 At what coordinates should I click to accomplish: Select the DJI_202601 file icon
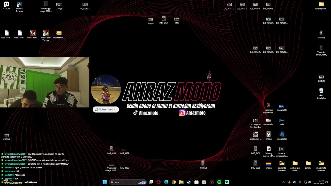coord(85,6)
